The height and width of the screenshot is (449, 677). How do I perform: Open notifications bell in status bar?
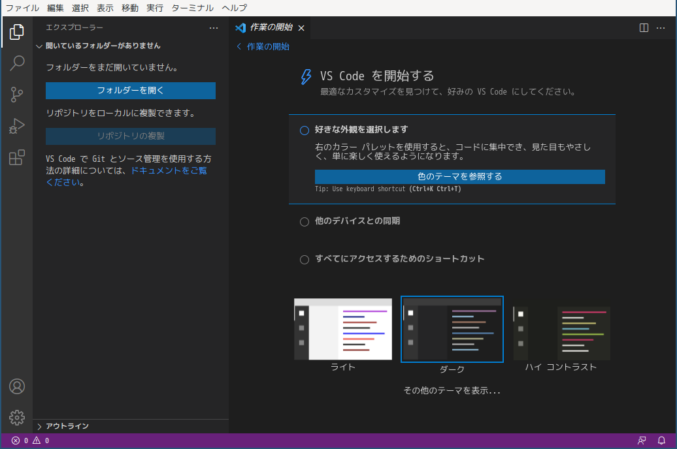click(x=661, y=441)
